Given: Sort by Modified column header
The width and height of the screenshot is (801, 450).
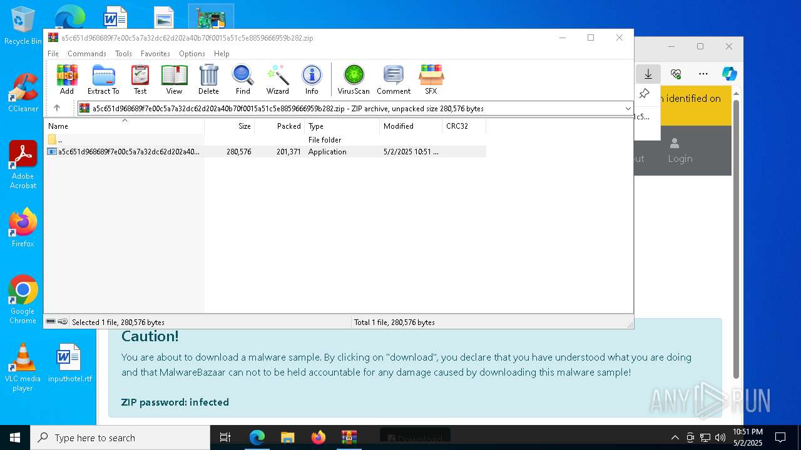Looking at the screenshot, I should [x=411, y=126].
